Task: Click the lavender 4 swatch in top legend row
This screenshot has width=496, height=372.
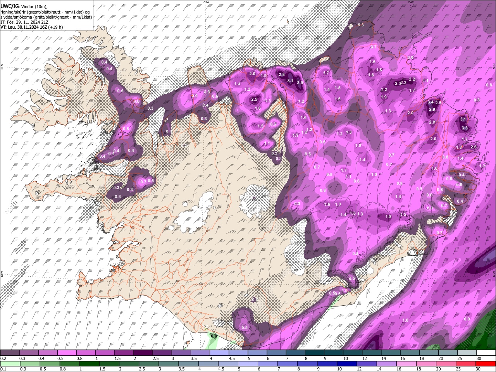Action: [219, 353]
